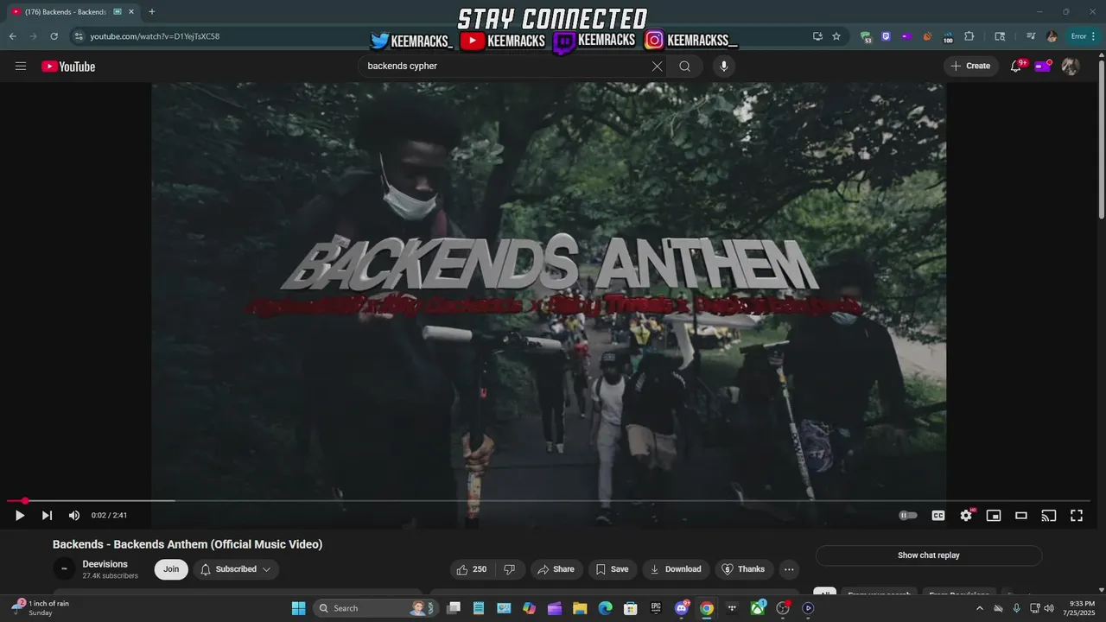
Task: Toggle the autoplay switch
Action: tap(908, 516)
